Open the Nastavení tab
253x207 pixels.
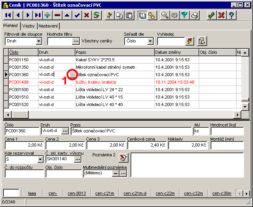[48, 26]
